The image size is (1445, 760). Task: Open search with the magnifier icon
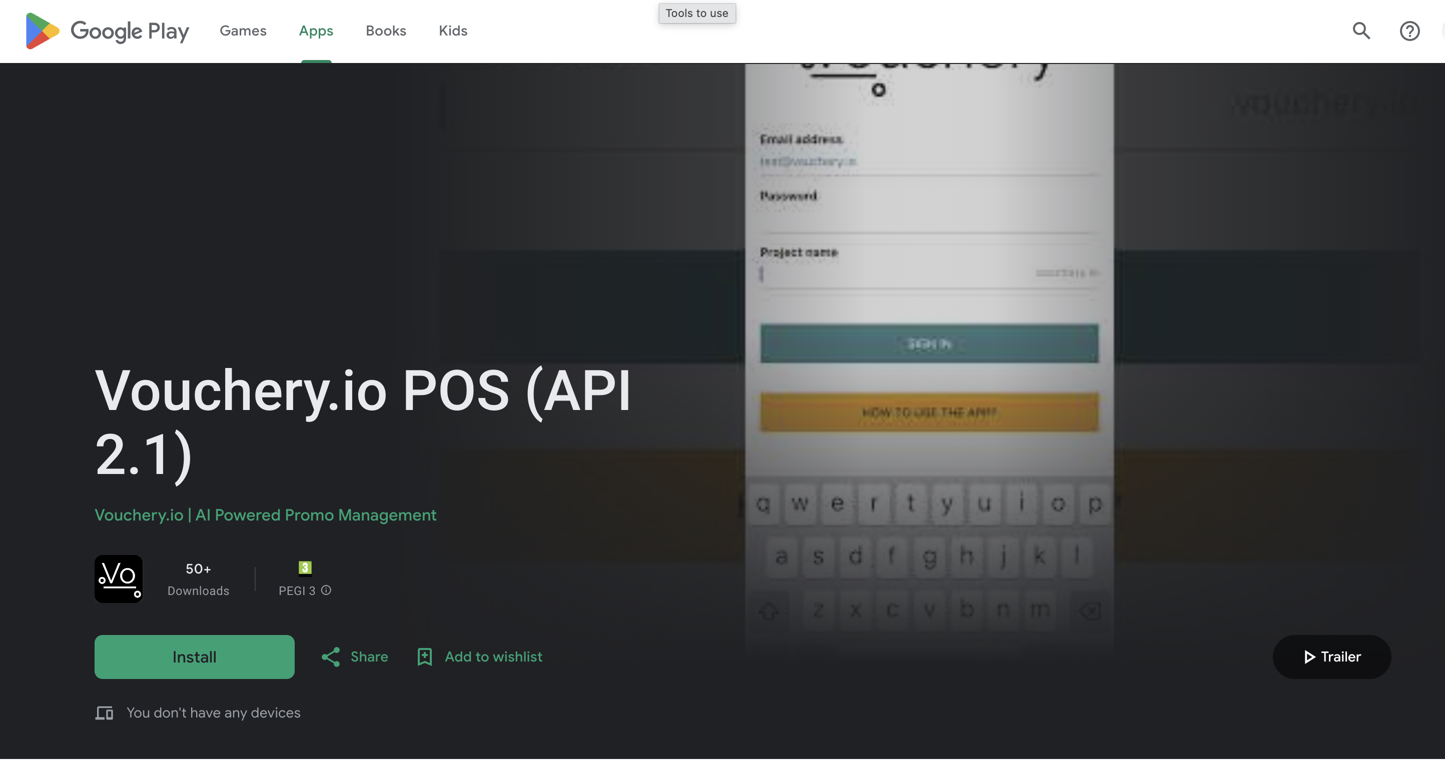[x=1361, y=31]
